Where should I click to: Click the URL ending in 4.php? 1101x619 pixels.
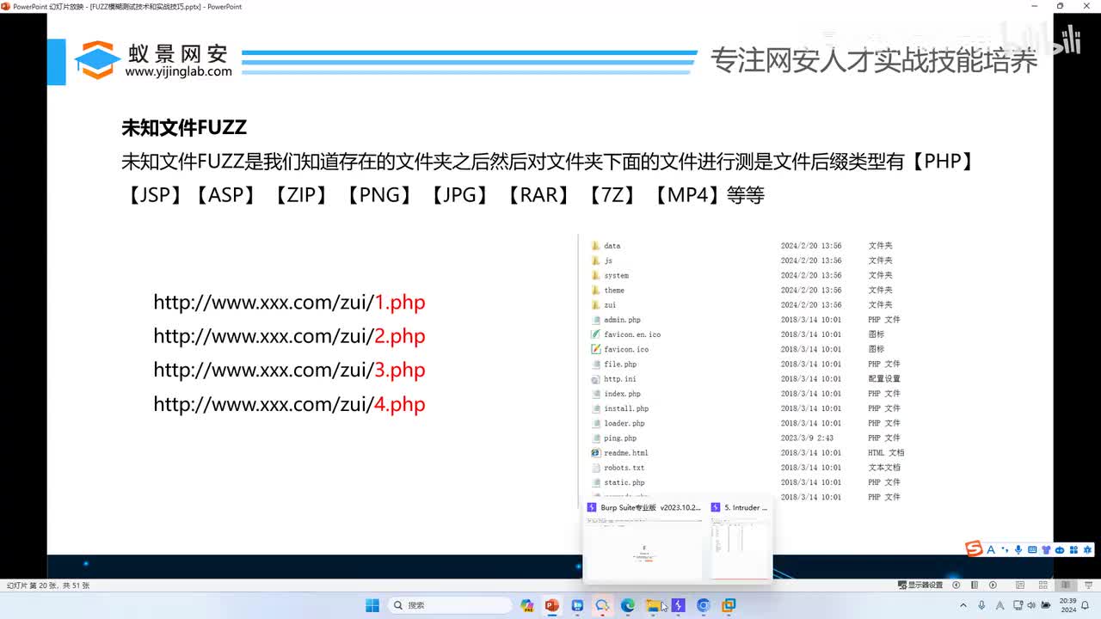[289, 404]
